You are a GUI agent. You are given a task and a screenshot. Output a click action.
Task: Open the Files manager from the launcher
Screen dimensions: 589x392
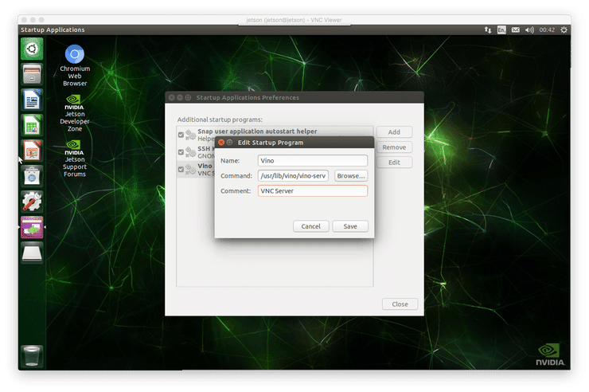coord(32,74)
